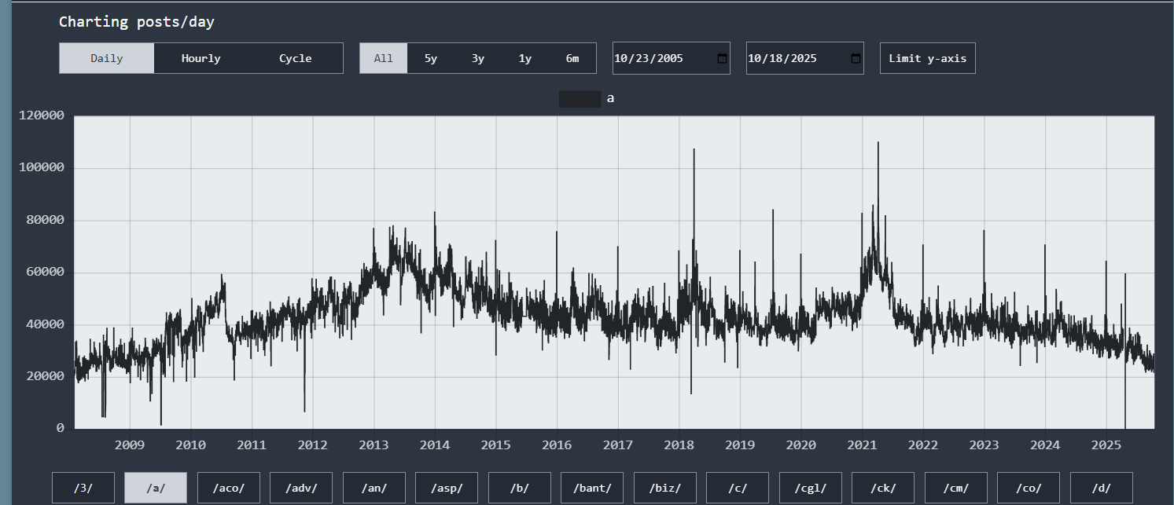
Task: Set range to 1y
Action: (x=525, y=58)
